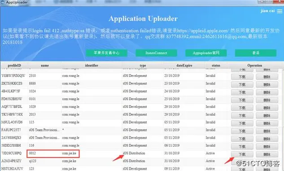This screenshot has width=284, height=171.
Task: Click the wildcard * identifier cell
Action: (x=63, y=130)
